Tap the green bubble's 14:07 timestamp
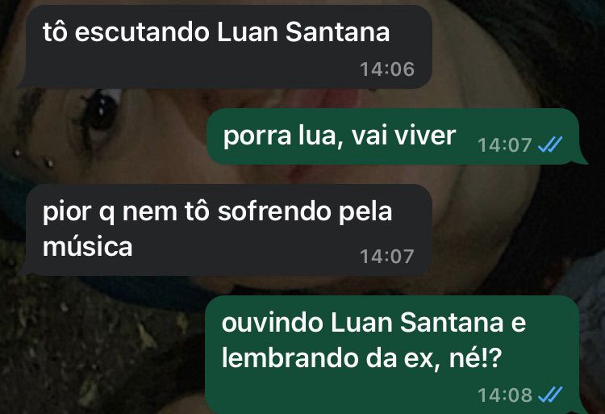Viewport: 605px width, 414px height. pyautogui.click(x=505, y=145)
